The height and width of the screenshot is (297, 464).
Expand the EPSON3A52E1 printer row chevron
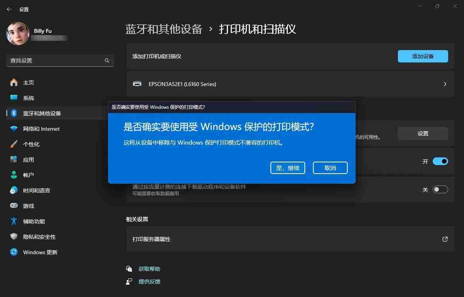pyautogui.click(x=445, y=84)
